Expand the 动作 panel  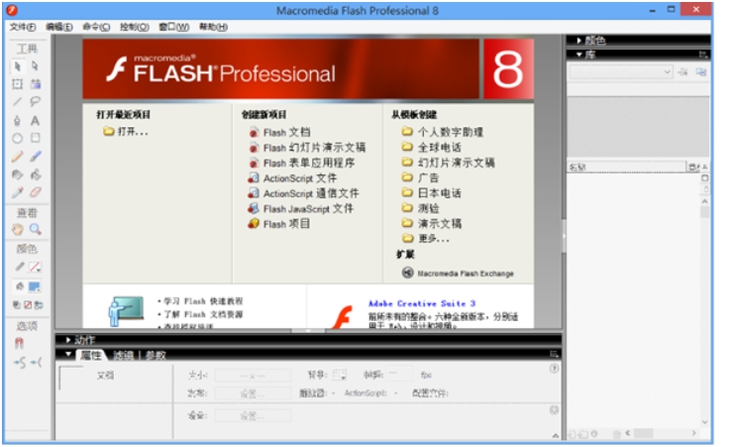(68, 340)
